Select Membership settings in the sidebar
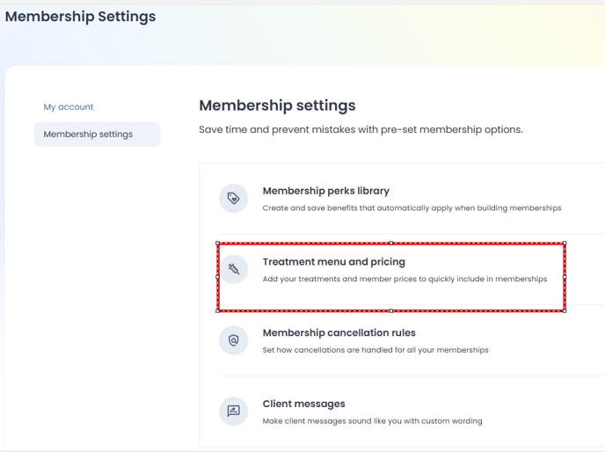This screenshot has height=452, width=605. tap(97, 135)
